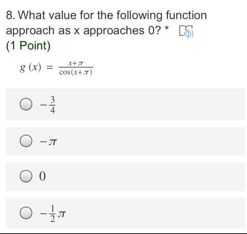
Task: Click the green (1 Point) label
Action: coord(28,46)
